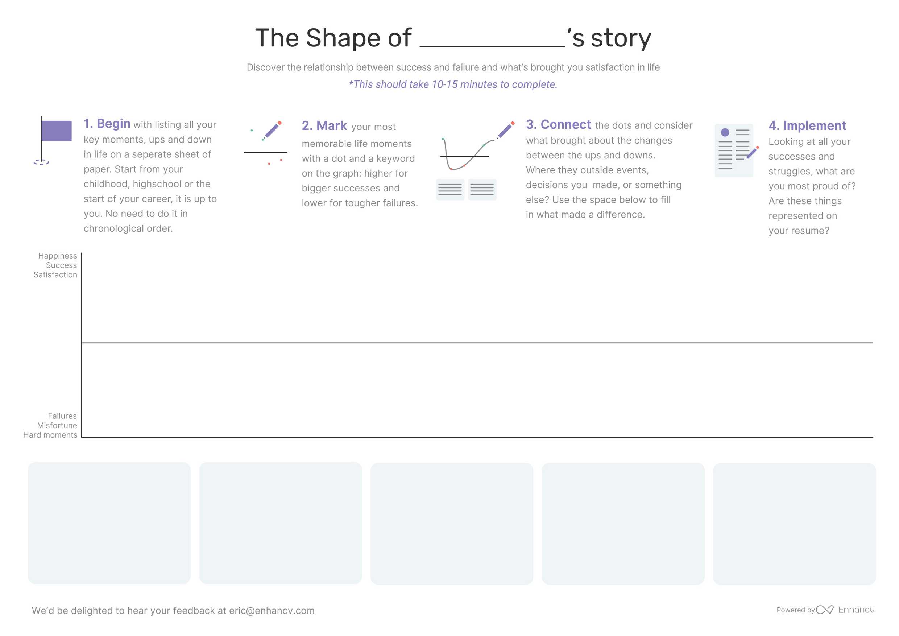899x636 pixels.
Task: Click the "2. Mark" step heading
Action: click(324, 126)
